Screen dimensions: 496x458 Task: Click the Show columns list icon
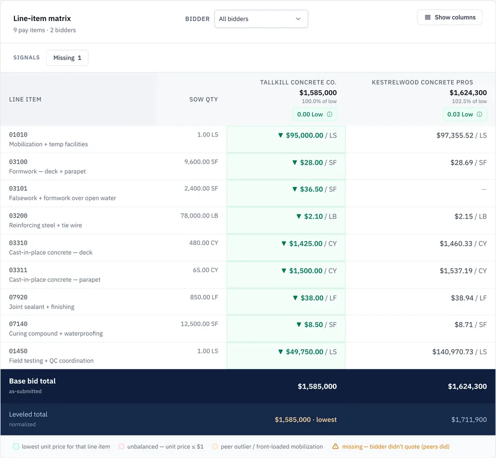click(427, 18)
